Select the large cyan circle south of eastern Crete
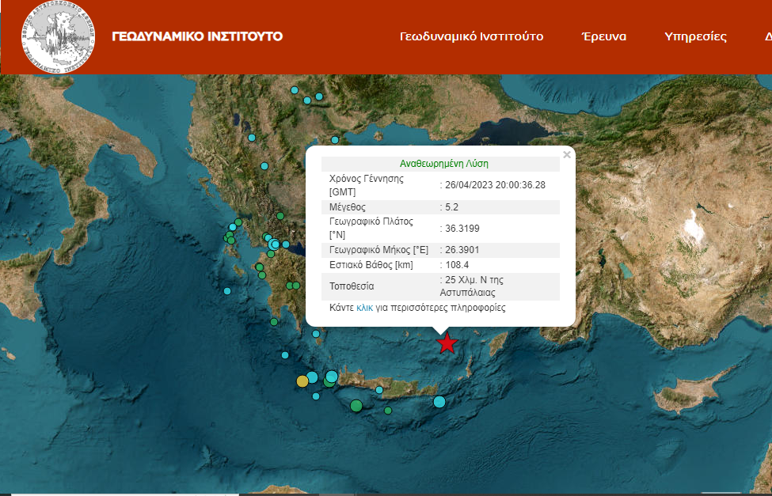 [439, 402]
